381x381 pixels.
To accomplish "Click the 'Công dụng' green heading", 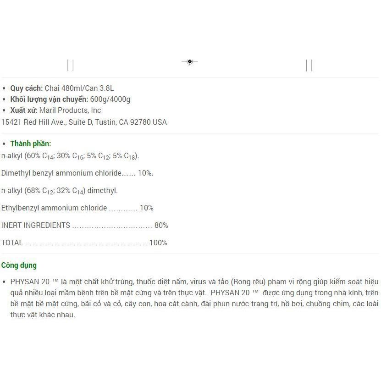I will [x=19, y=265].
